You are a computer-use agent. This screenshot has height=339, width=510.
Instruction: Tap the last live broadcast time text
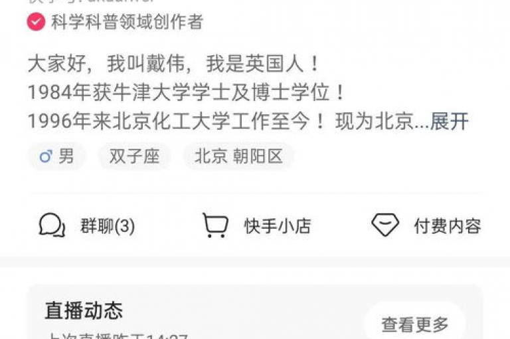point(116,336)
